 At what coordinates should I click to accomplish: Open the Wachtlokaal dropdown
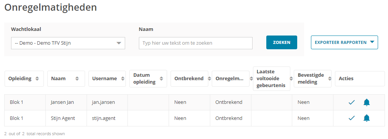point(68,43)
